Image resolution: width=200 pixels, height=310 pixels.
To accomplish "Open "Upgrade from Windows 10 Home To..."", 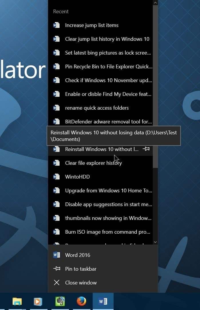I will pyautogui.click(x=100, y=191).
